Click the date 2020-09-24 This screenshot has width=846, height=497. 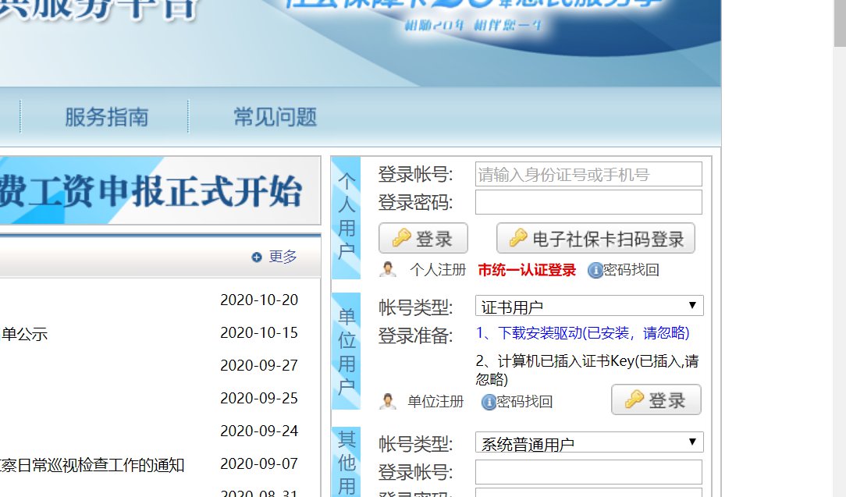[259, 431]
